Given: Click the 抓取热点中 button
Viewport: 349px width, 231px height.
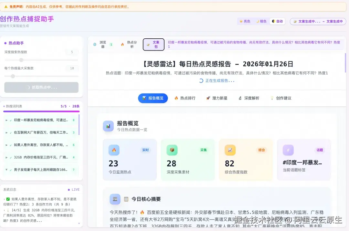Looking at the screenshot, I should coord(41,87).
